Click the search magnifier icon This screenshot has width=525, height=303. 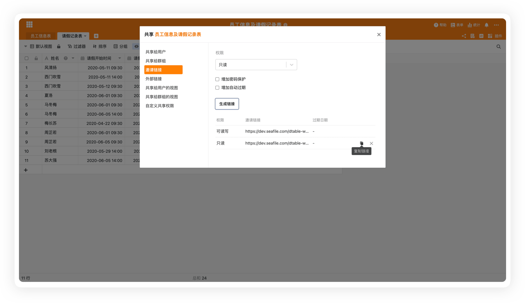pos(498,47)
